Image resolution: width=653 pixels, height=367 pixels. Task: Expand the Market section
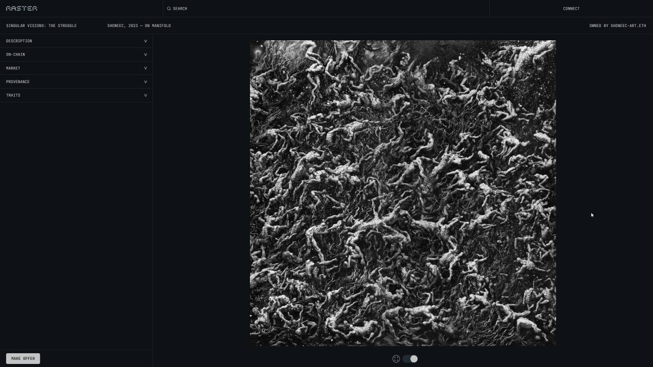[76, 68]
